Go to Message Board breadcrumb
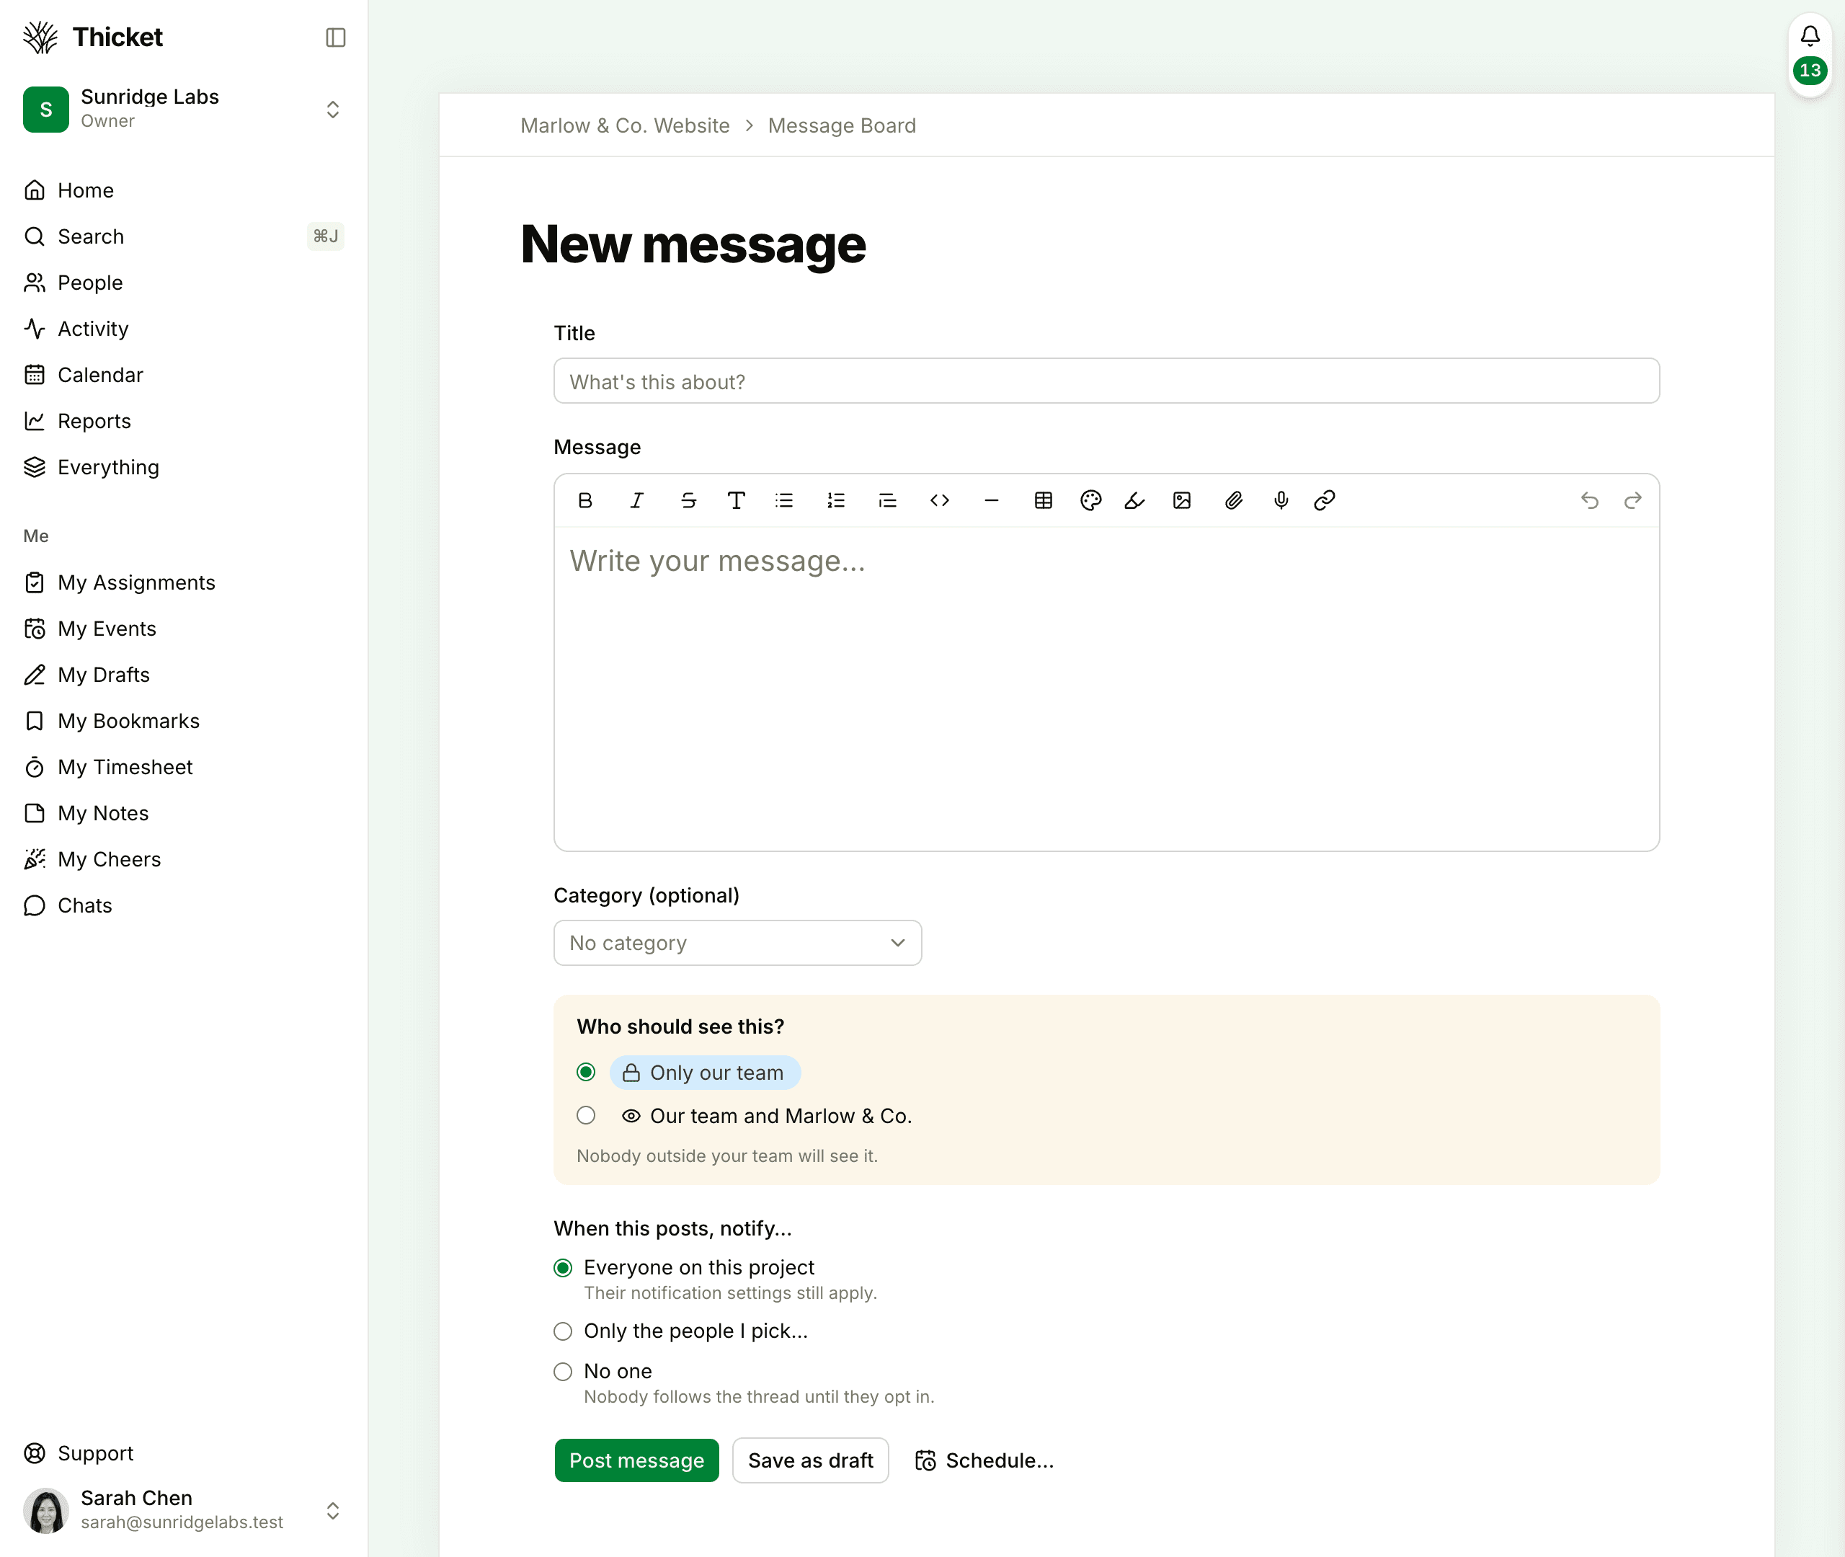This screenshot has height=1557, width=1845. pyautogui.click(x=842, y=125)
